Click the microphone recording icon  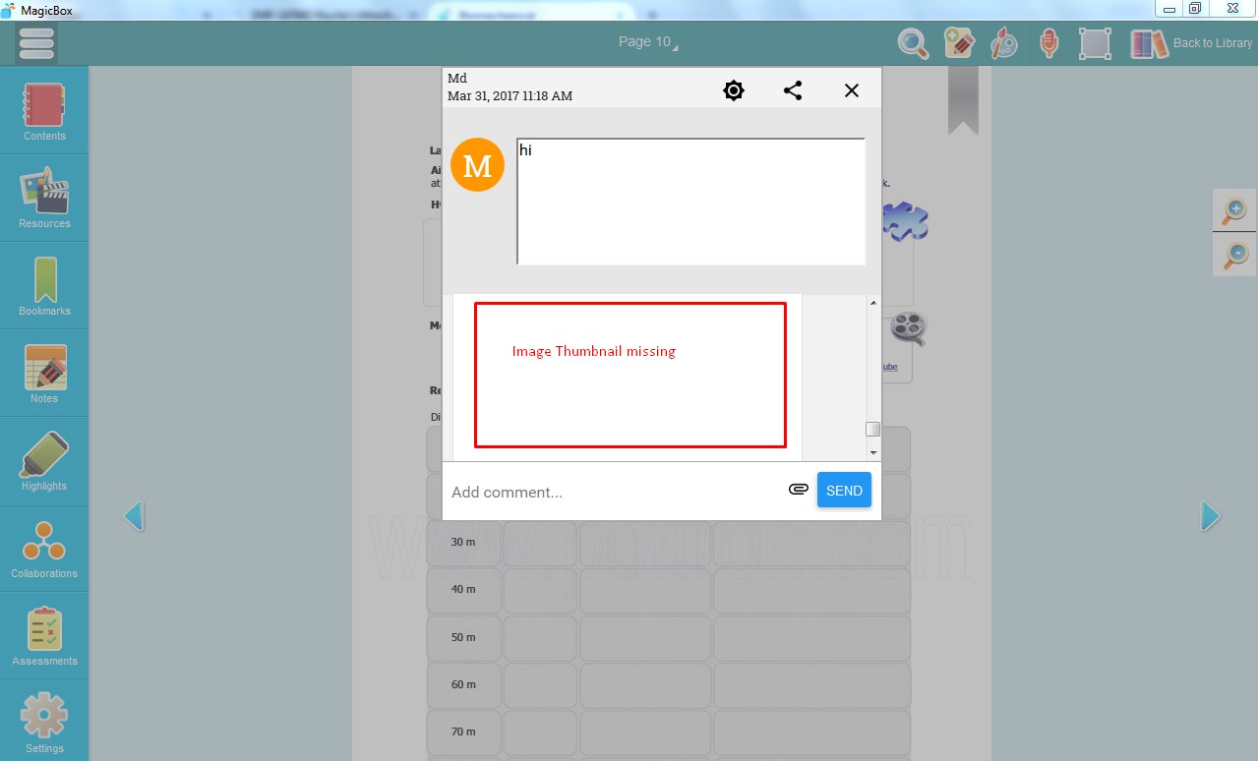pyautogui.click(x=1049, y=43)
